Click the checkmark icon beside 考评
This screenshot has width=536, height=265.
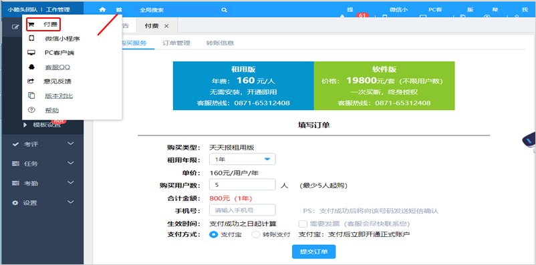(15, 144)
